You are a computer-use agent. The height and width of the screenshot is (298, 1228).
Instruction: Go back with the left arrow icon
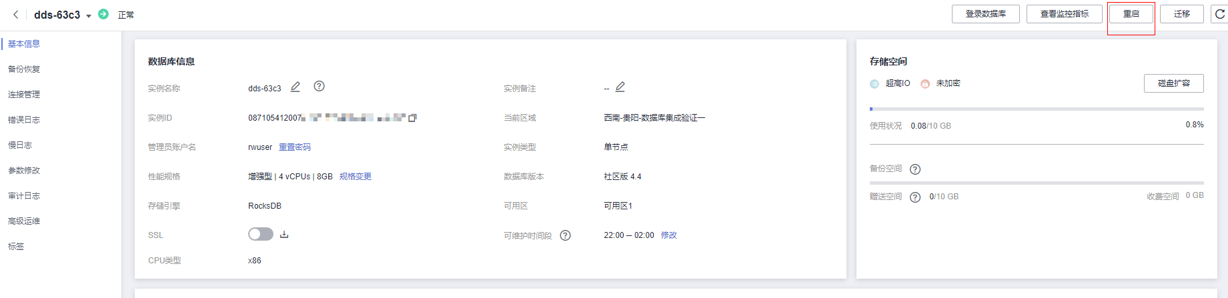pos(16,15)
